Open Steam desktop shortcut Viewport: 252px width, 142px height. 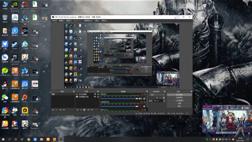tap(15, 45)
